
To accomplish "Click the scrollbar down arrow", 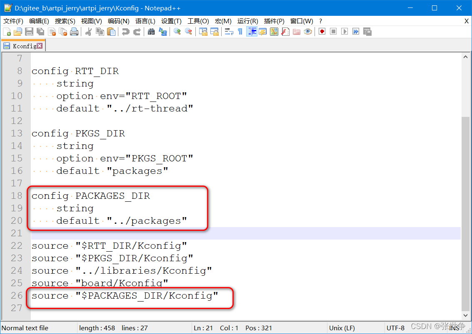I will point(465,315).
